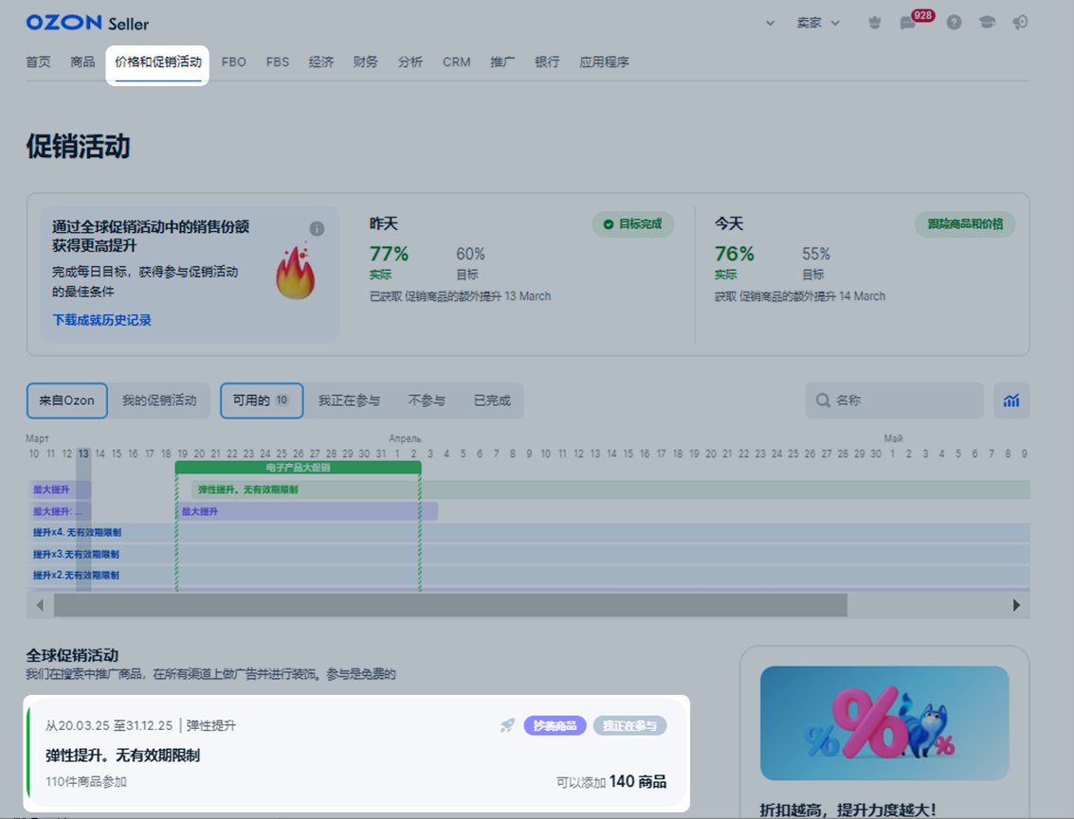
Task: Click the crown premium icon
Action: pyautogui.click(x=874, y=23)
